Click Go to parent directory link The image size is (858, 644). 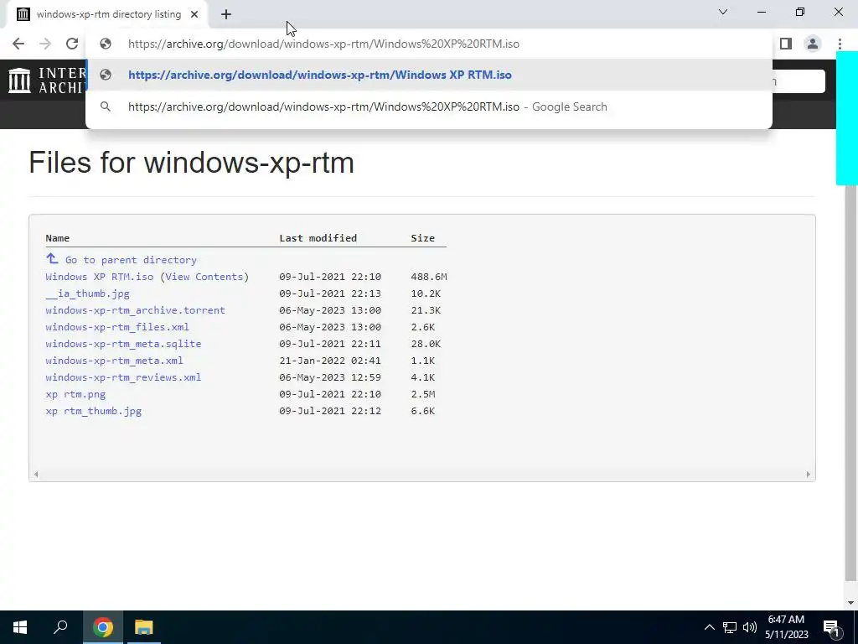coord(131,260)
